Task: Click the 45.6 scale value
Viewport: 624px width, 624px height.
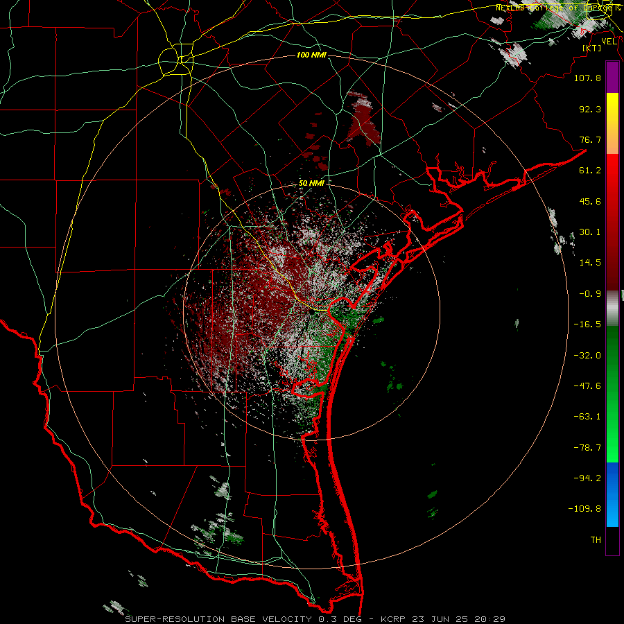Action: coord(590,201)
